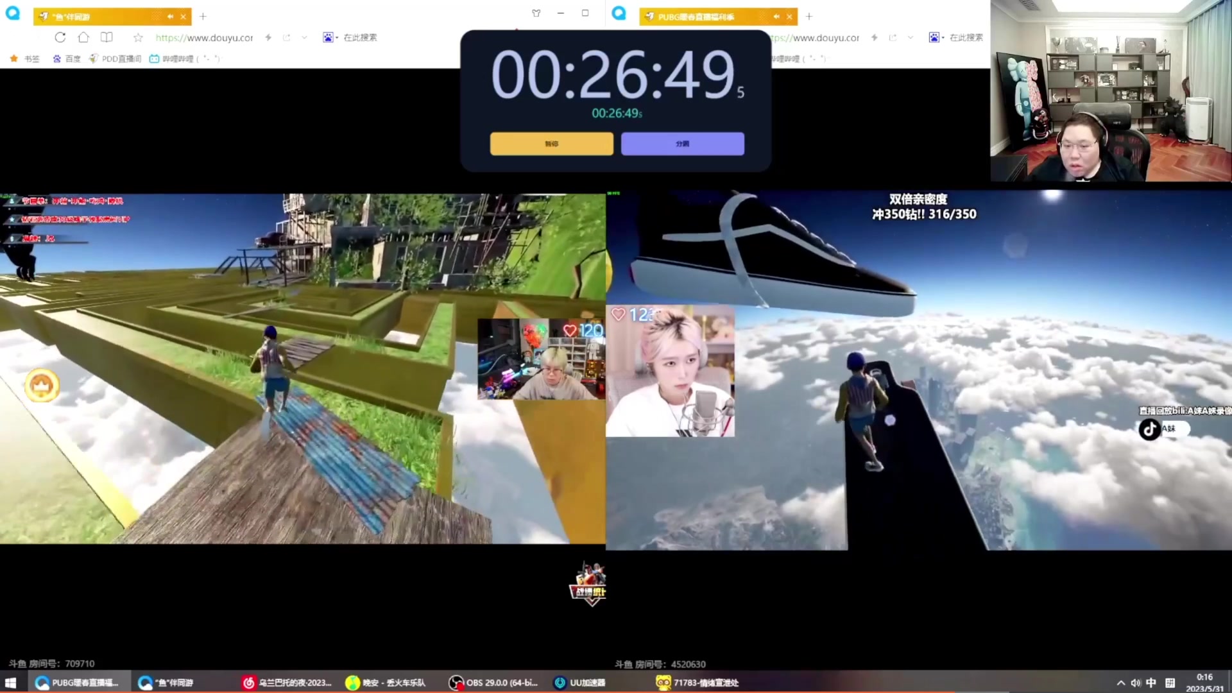Click the left stream blonde streamer webcam thumbnail

click(x=541, y=359)
